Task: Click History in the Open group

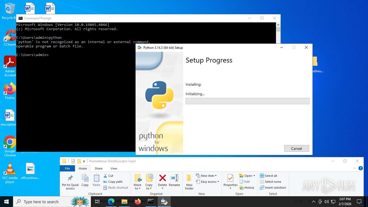Action: 247,188
